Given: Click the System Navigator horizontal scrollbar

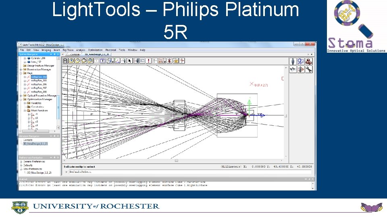Looking at the screenshot, I should (x=36, y=131).
